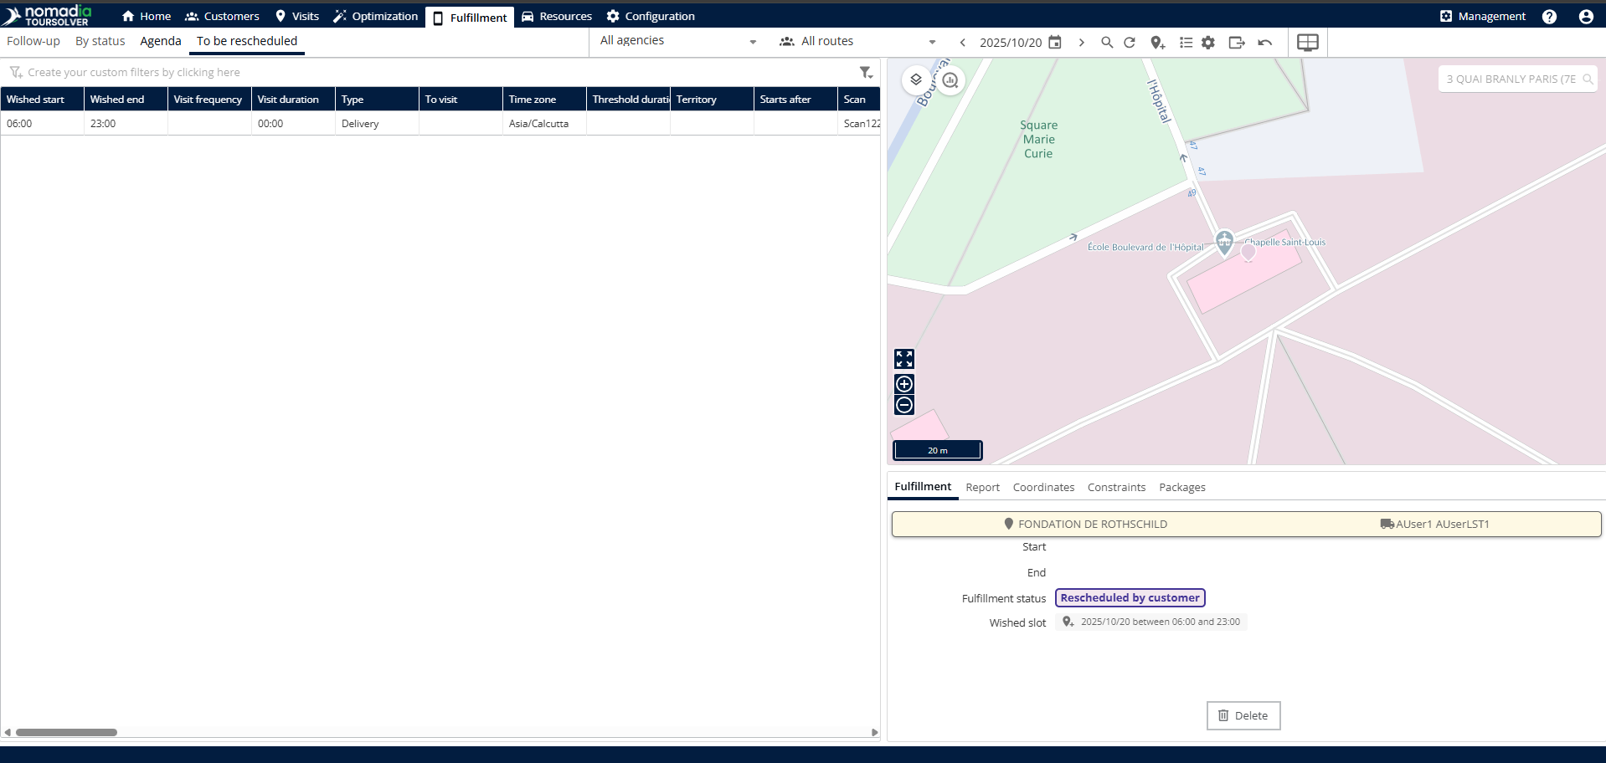Image resolution: width=1606 pixels, height=763 pixels.
Task: Toggle the table filter funnel icon
Action: pyautogui.click(x=866, y=73)
